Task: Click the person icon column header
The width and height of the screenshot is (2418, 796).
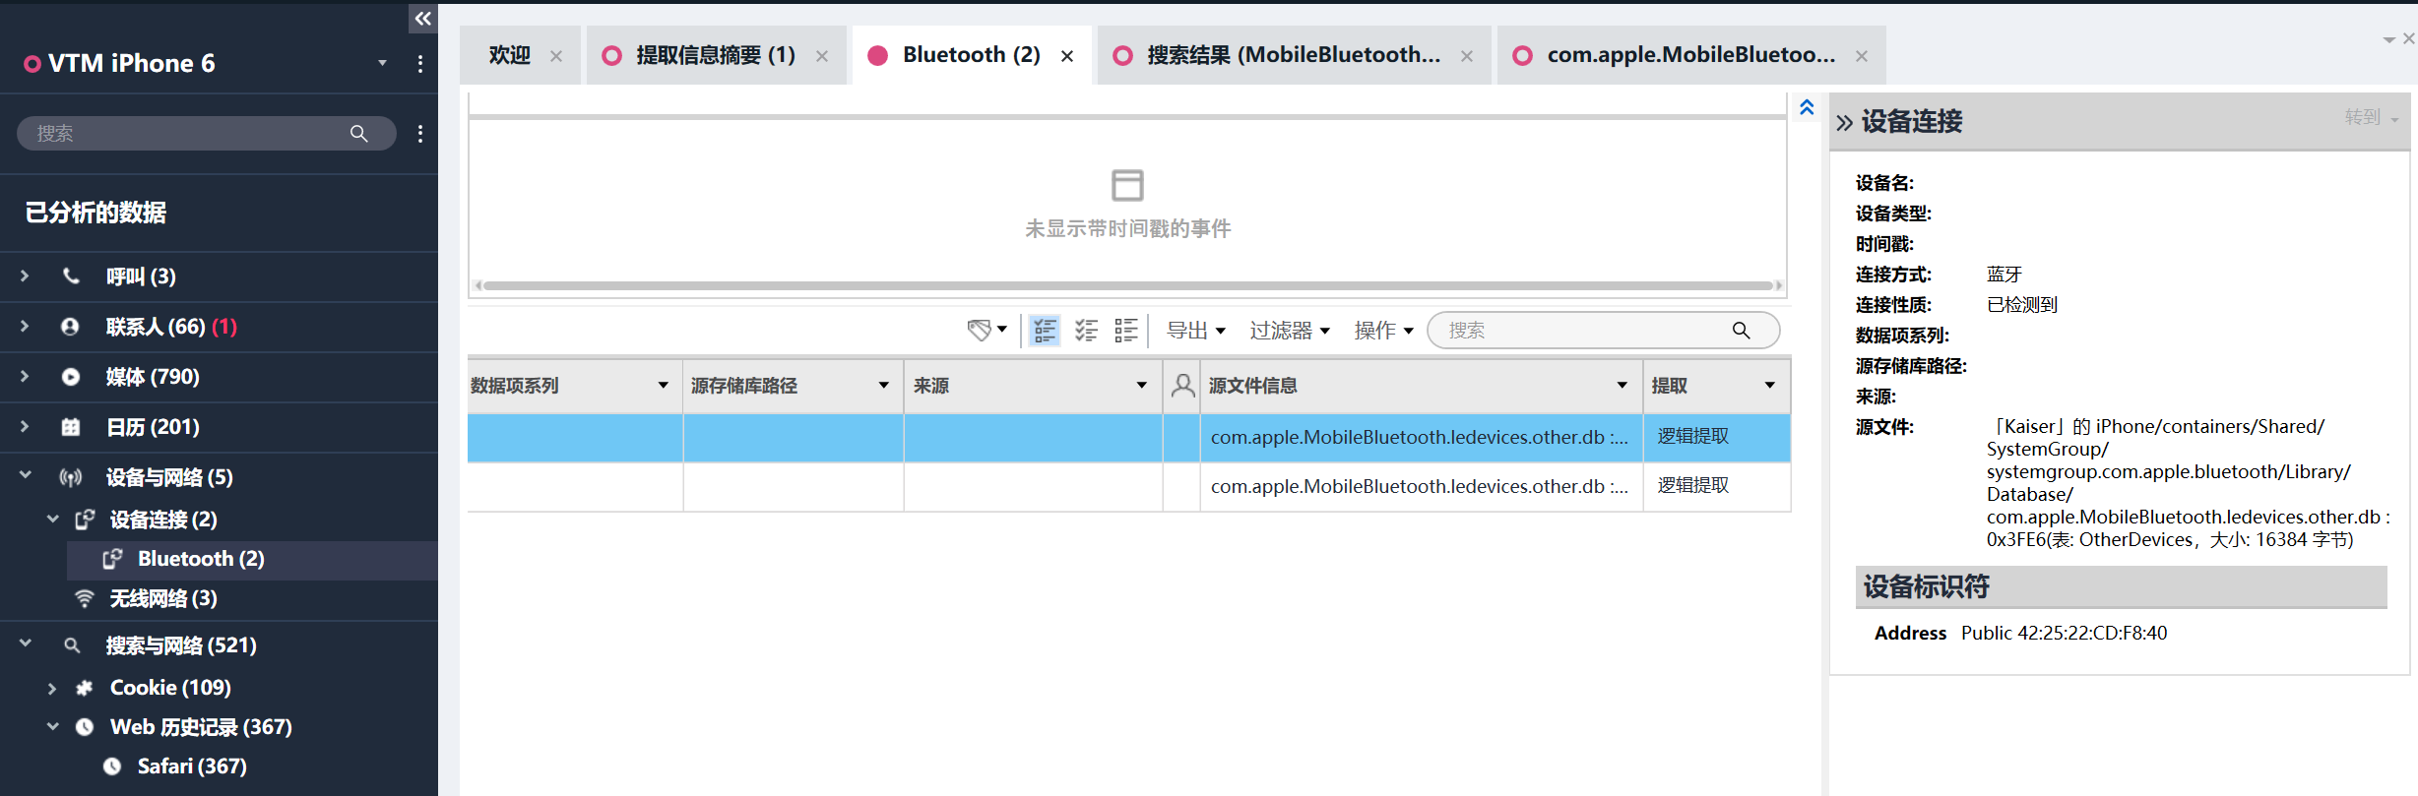Action: (1182, 386)
